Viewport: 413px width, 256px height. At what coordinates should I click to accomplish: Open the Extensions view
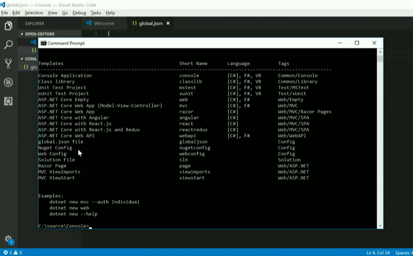(x=8, y=101)
